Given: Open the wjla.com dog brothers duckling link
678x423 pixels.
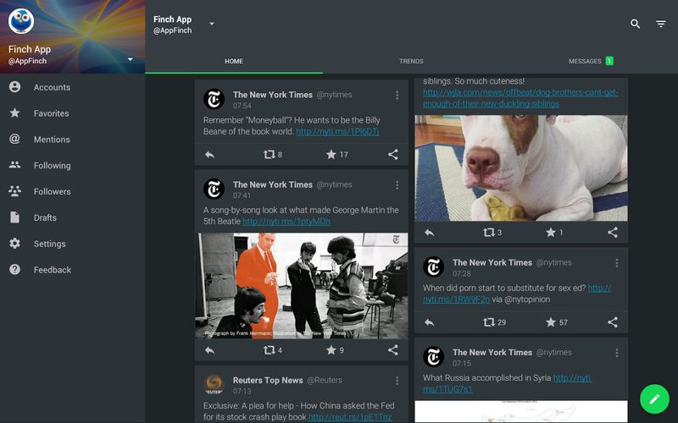Looking at the screenshot, I should [520, 98].
